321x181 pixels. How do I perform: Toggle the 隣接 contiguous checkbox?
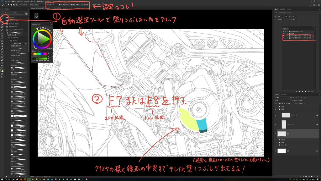71,5
